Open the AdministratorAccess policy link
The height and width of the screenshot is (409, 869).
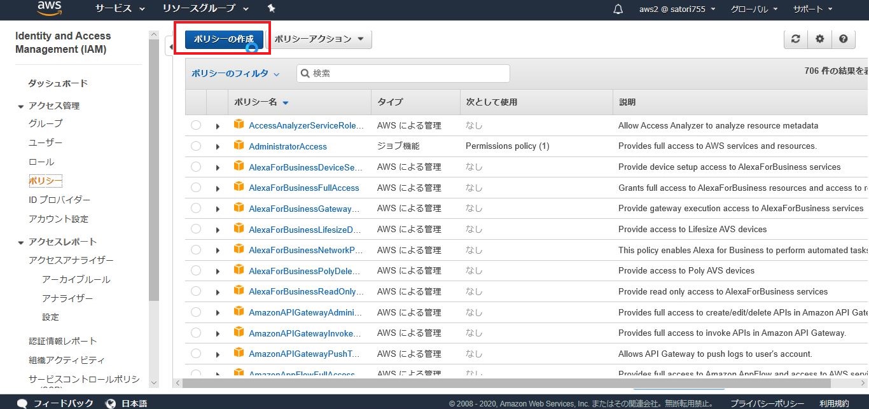point(288,146)
